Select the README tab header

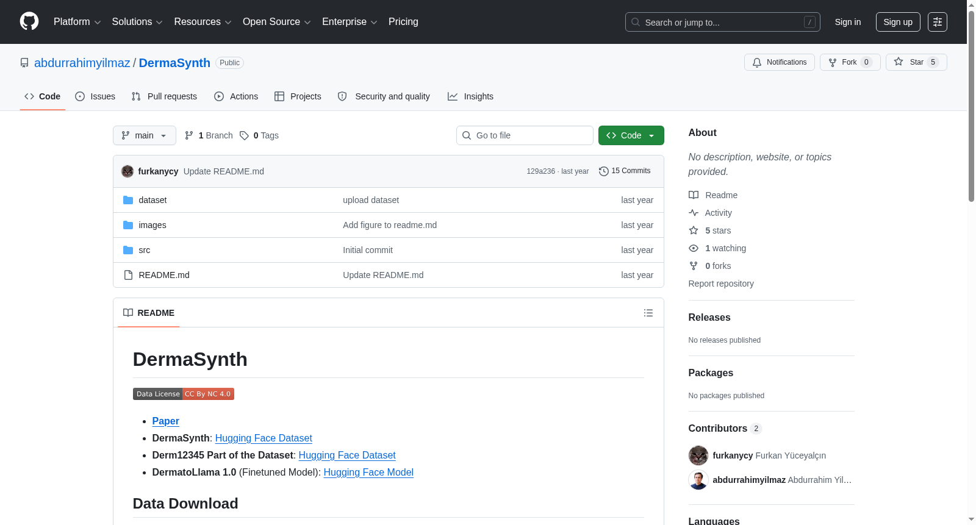(149, 313)
